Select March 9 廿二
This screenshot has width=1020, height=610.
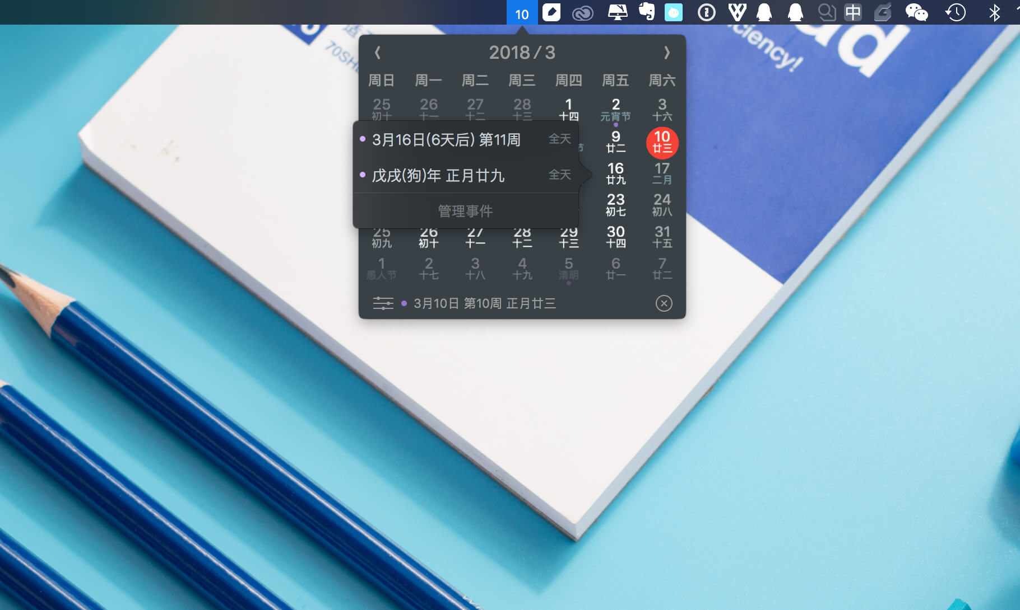(x=615, y=142)
